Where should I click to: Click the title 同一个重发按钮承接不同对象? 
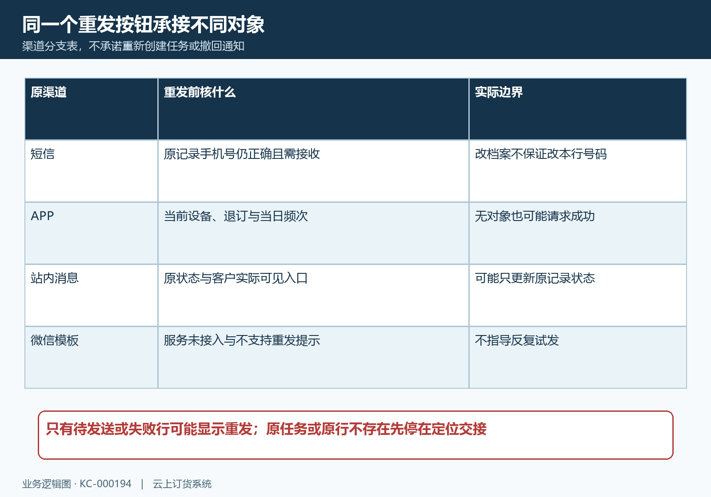click(x=144, y=24)
